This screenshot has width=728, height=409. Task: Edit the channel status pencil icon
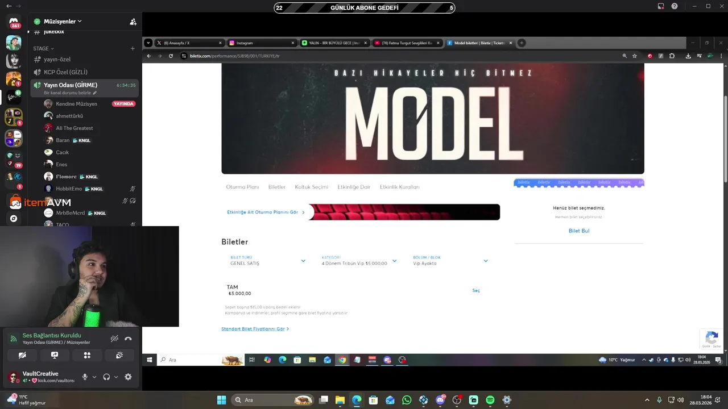[95, 93]
